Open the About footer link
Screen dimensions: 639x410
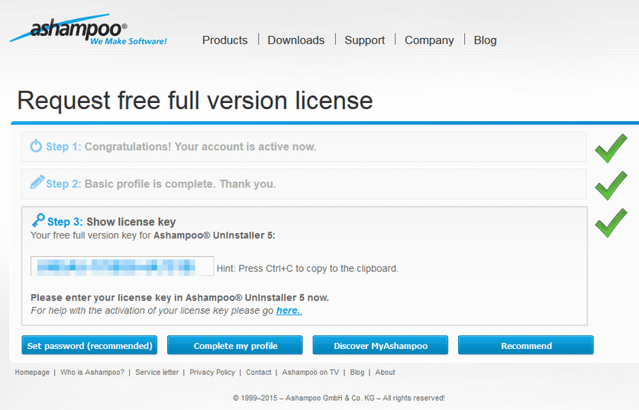pos(385,372)
